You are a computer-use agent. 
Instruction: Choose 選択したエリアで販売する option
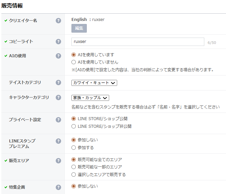74,174
